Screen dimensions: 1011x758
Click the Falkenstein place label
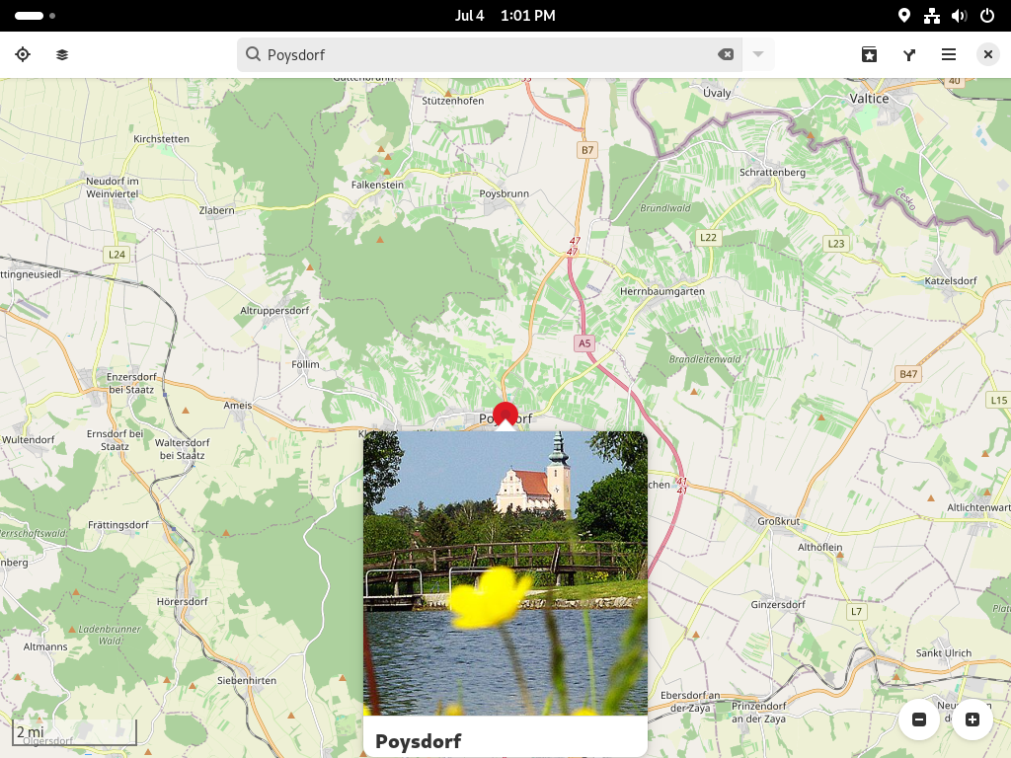(x=377, y=185)
